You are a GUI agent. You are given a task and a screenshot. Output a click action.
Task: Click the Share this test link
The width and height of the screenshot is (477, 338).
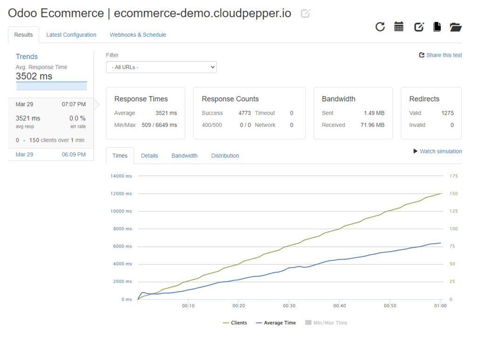point(443,55)
